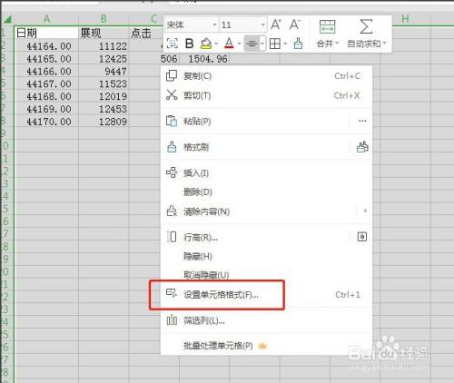
Task: Select cell with value 12809
Action: 104,122
